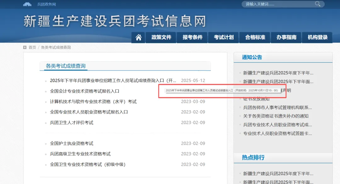
Task: Go to 合格标准 navigation item
Action: (x=255, y=37)
